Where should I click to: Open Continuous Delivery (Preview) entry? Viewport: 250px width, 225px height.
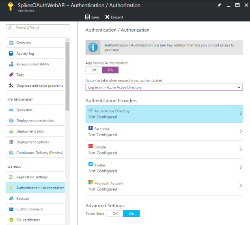tap(35, 152)
